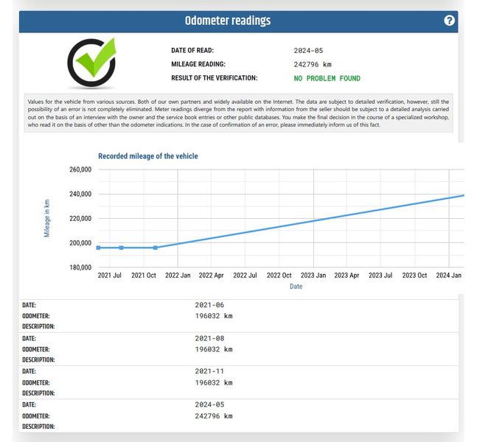Click the '2021 Oct' axis label

click(144, 276)
